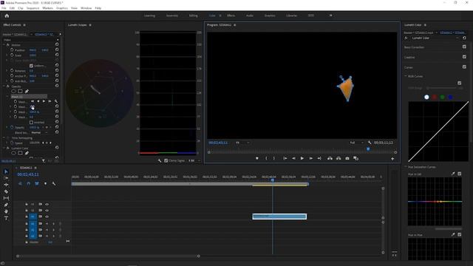Toggle Snap in the timeline
This screenshot has width=473, height=266.
(x=28, y=183)
